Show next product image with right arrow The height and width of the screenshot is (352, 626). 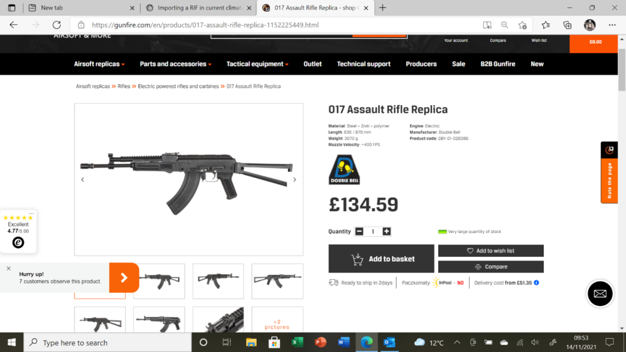pos(295,180)
